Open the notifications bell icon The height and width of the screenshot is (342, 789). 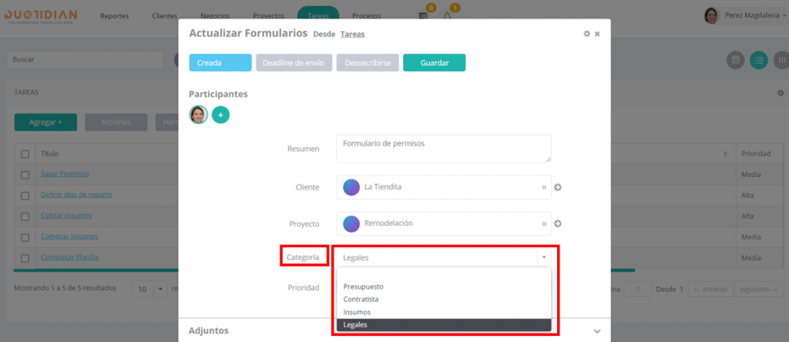[448, 15]
